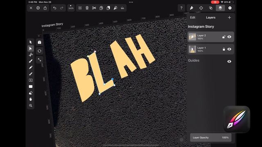Screen dimensions: 262x147
Task: Open the Path/Boolean inspector tab icon
Action: (x=211, y=8)
